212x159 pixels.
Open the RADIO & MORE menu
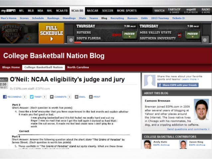[x=206, y=11]
